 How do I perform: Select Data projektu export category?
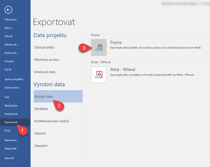point(44,47)
